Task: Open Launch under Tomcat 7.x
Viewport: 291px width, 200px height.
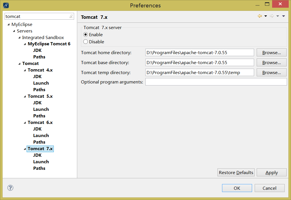Action: 41,162
